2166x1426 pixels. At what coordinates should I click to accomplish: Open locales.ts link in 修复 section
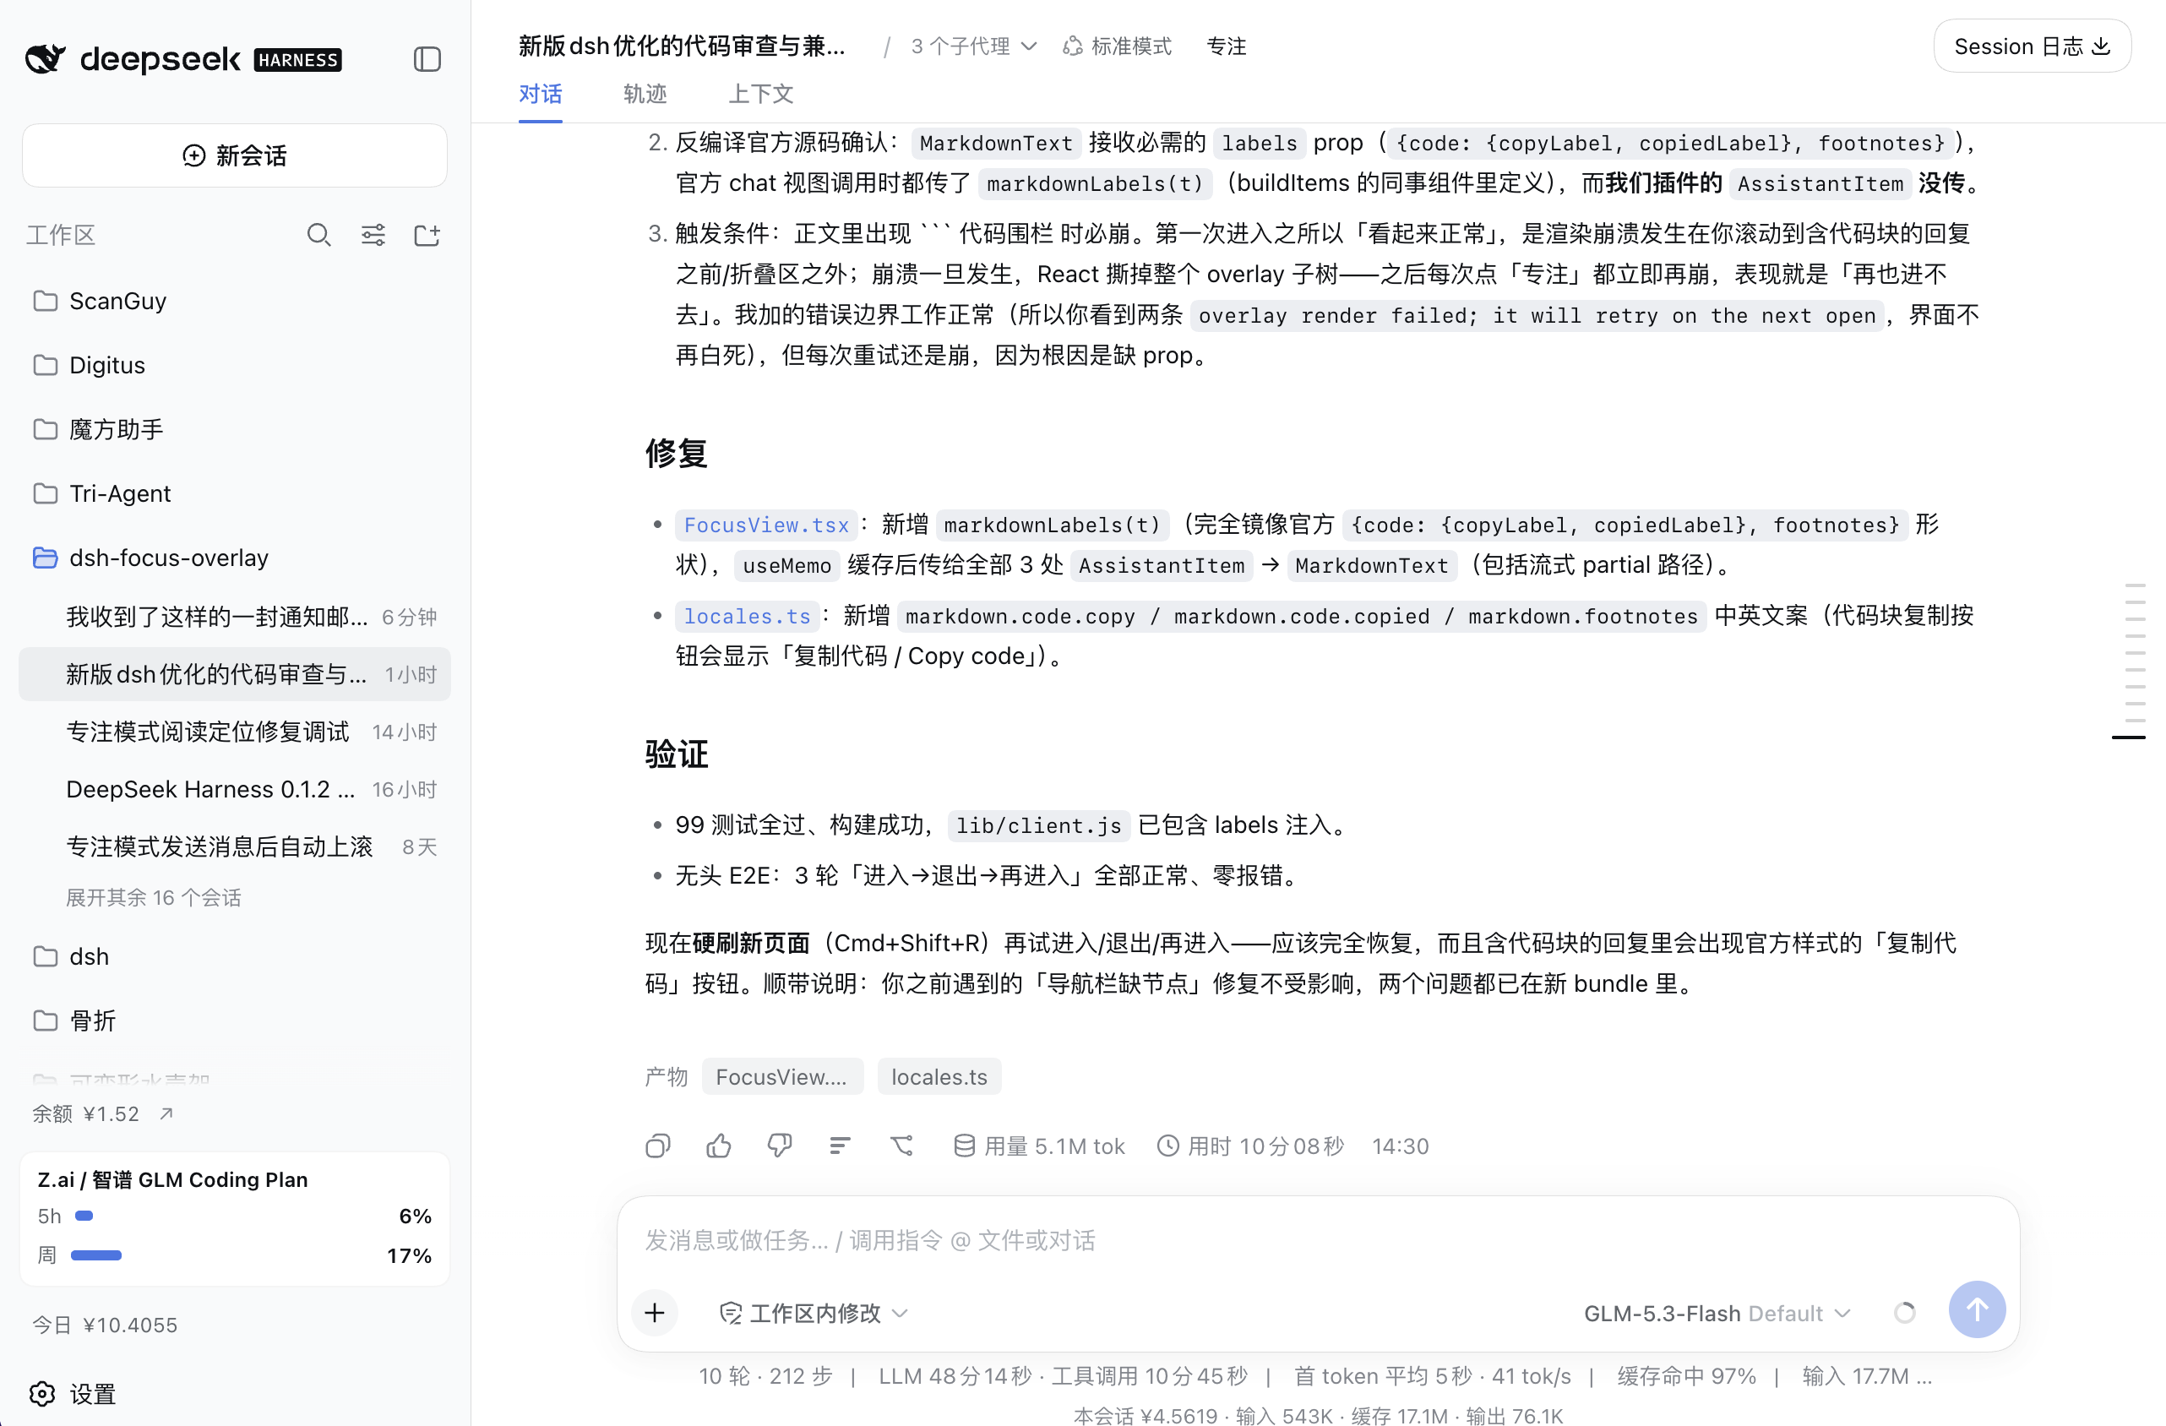pos(746,616)
